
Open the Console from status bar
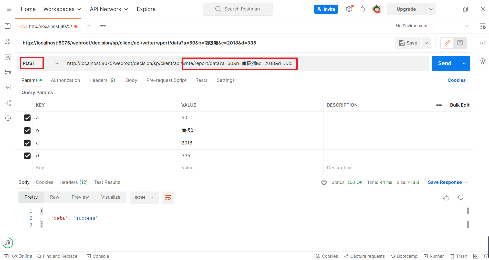coord(98,256)
